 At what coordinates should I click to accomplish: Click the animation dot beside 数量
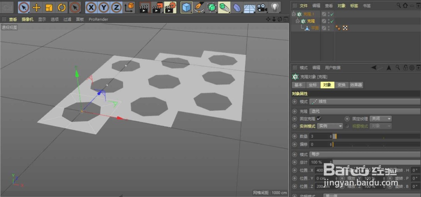coord(294,137)
